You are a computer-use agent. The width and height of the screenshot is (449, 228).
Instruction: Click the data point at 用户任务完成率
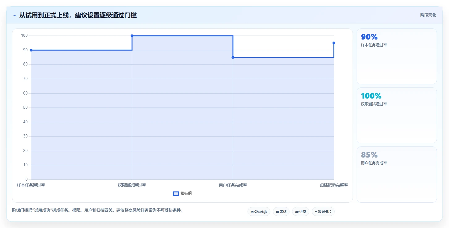(233, 57)
